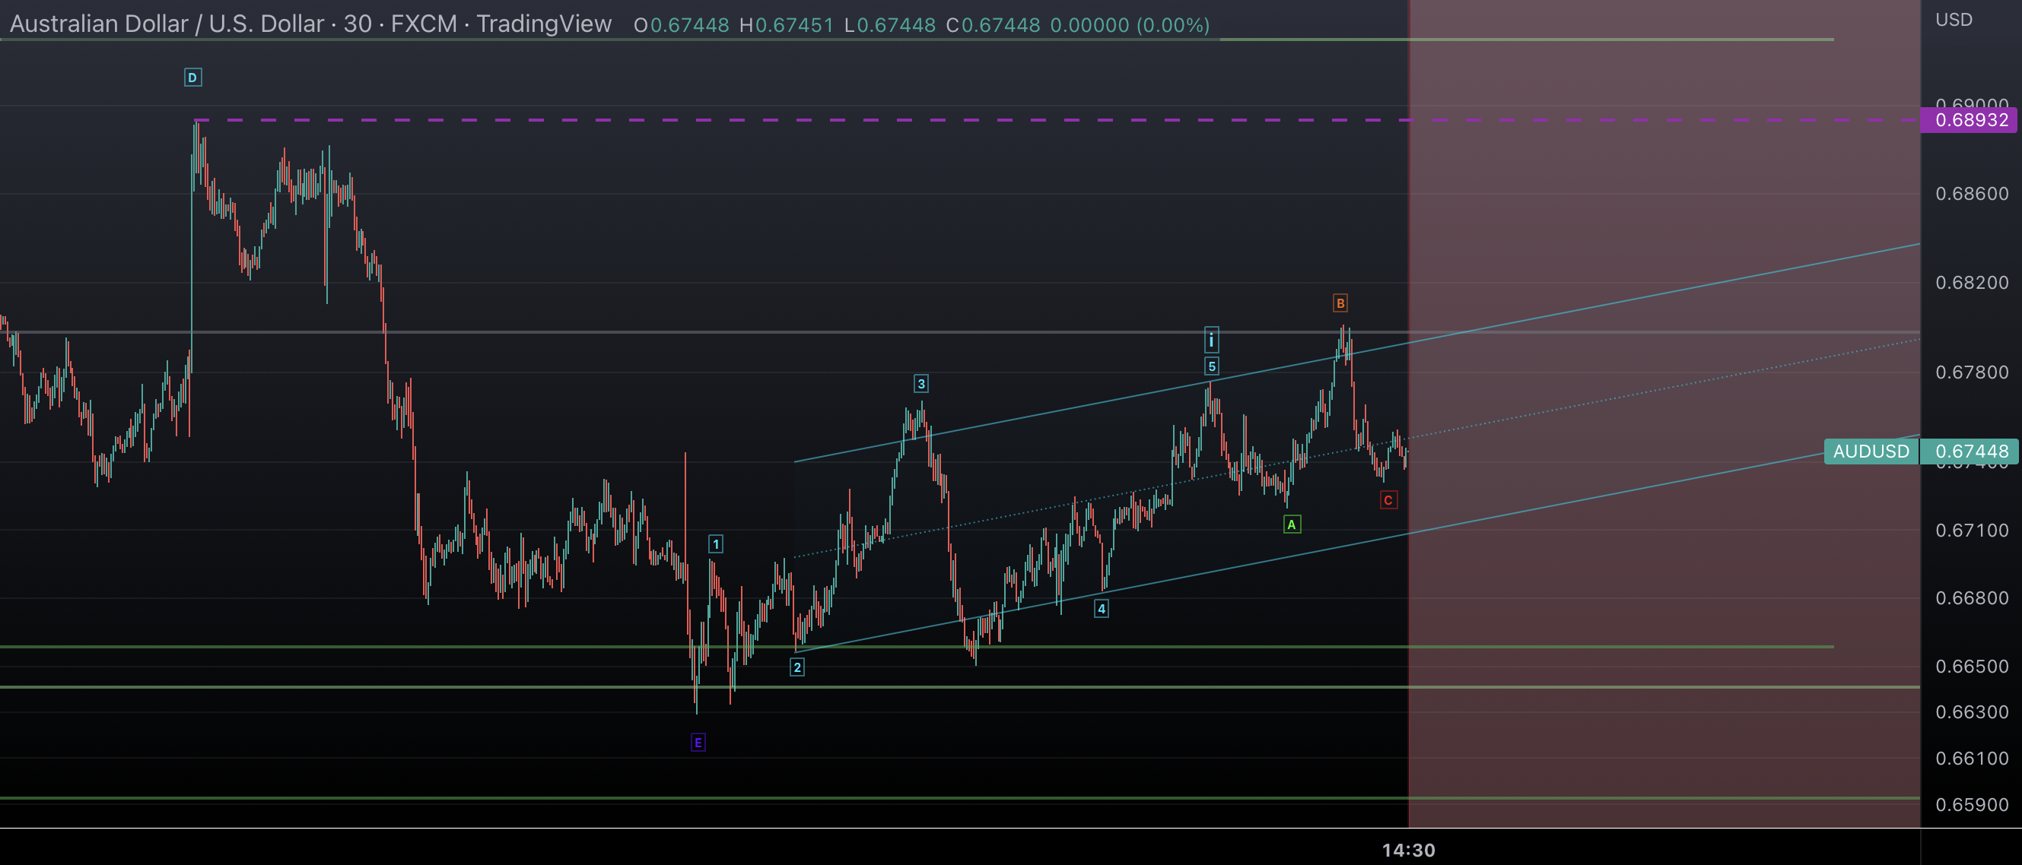Click the wave label D marker
2022x865 pixels.
(x=192, y=78)
